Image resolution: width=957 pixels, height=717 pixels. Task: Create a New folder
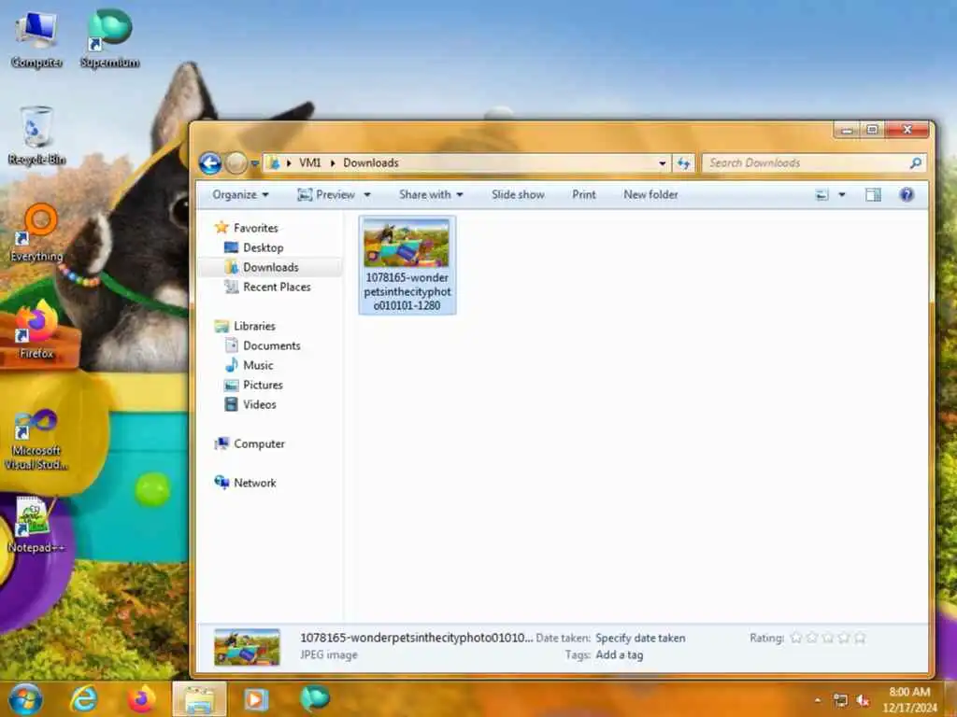tap(650, 194)
